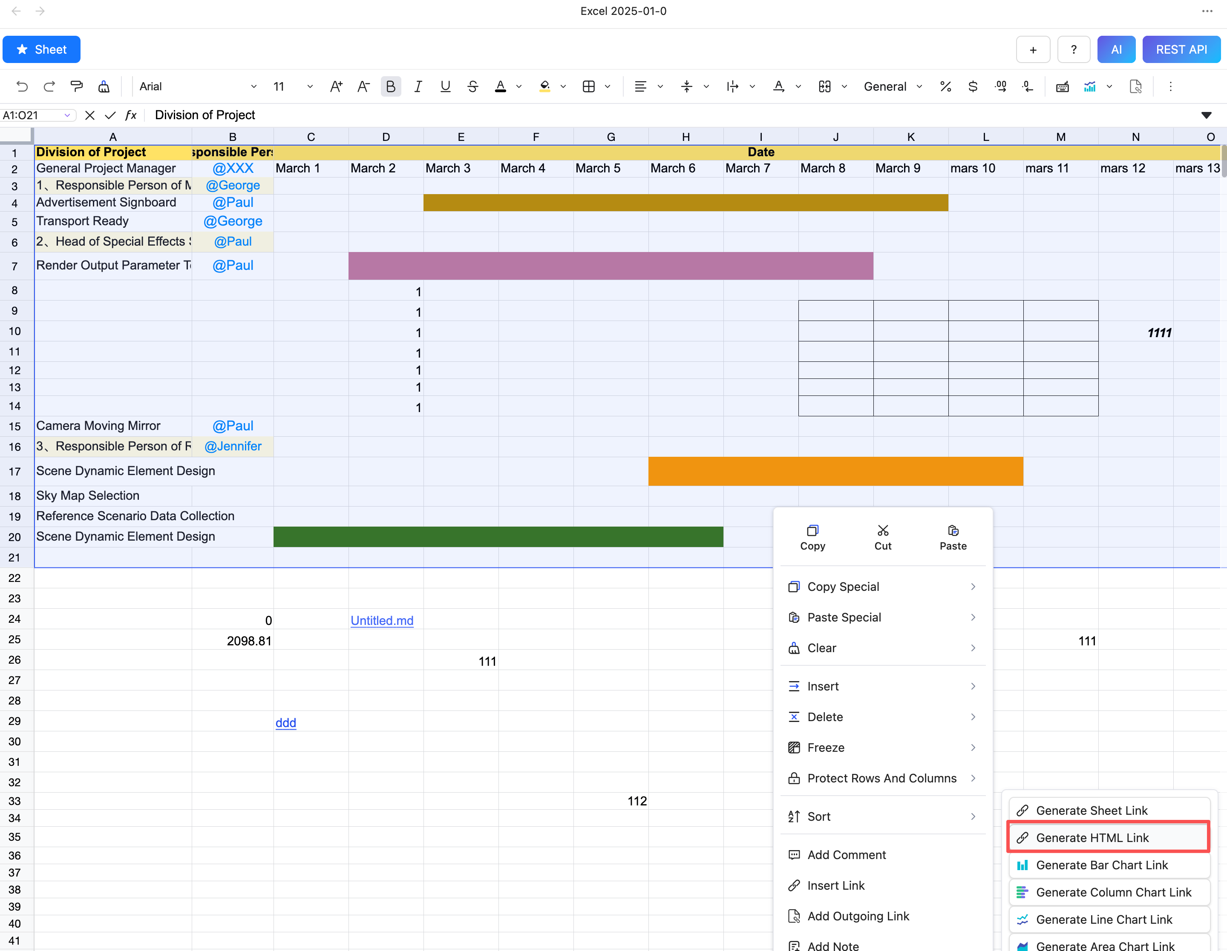Viewport: 1227px width, 951px height.
Task: Click the fill color bucket swatch
Action: 544,86
